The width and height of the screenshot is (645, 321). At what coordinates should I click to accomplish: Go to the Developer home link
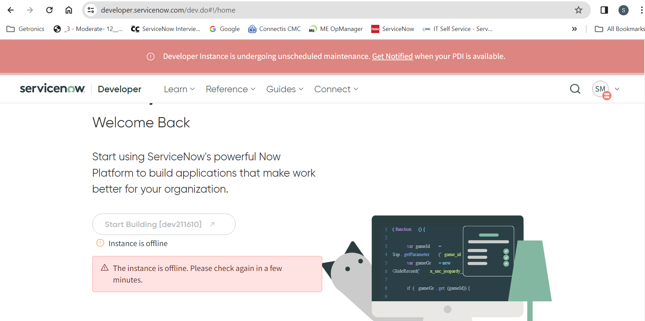click(x=120, y=89)
